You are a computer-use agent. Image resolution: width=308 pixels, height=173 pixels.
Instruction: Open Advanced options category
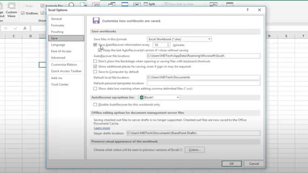[x=58, y=58]
